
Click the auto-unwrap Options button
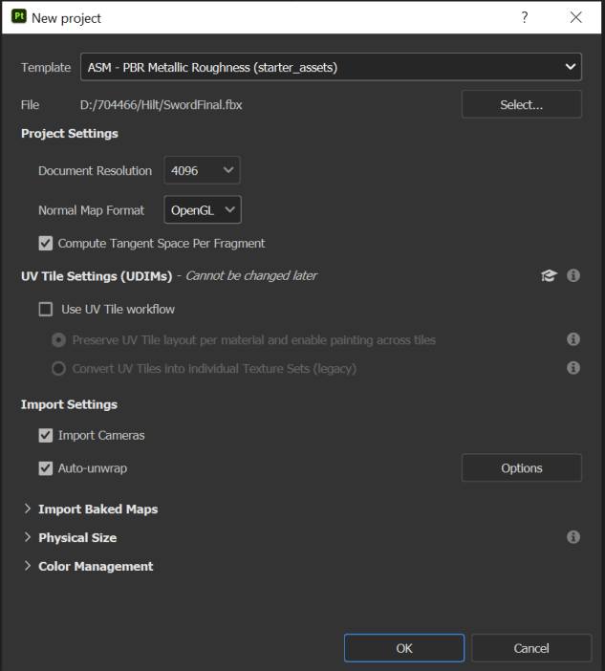click(x=521, y=468)
